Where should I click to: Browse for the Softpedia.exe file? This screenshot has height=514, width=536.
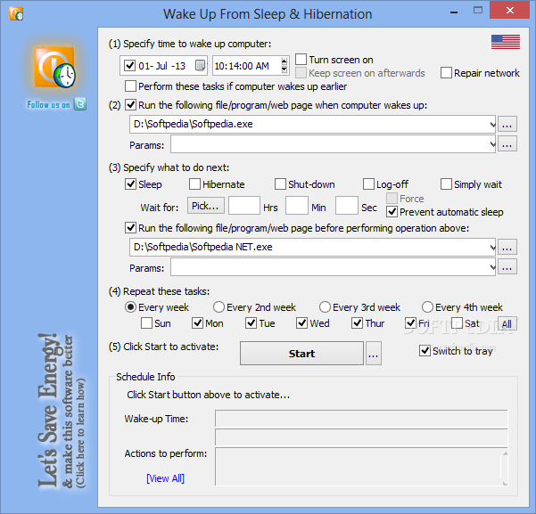(507, 125)
